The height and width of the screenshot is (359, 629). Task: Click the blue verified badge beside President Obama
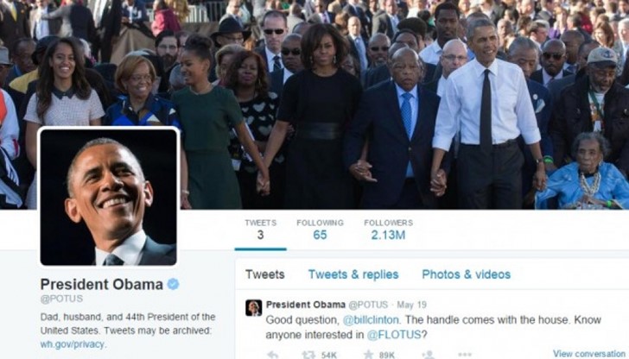173,284
